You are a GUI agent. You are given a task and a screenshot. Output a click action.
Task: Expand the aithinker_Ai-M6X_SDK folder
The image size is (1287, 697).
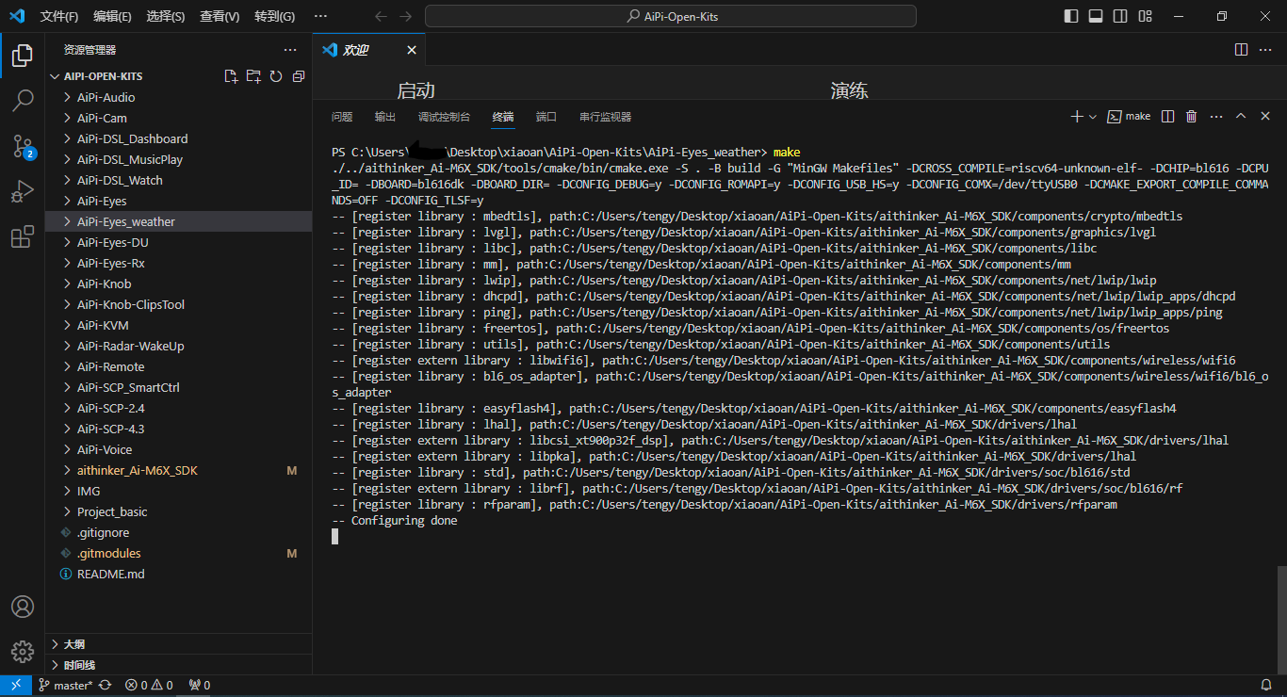point(179,470)
